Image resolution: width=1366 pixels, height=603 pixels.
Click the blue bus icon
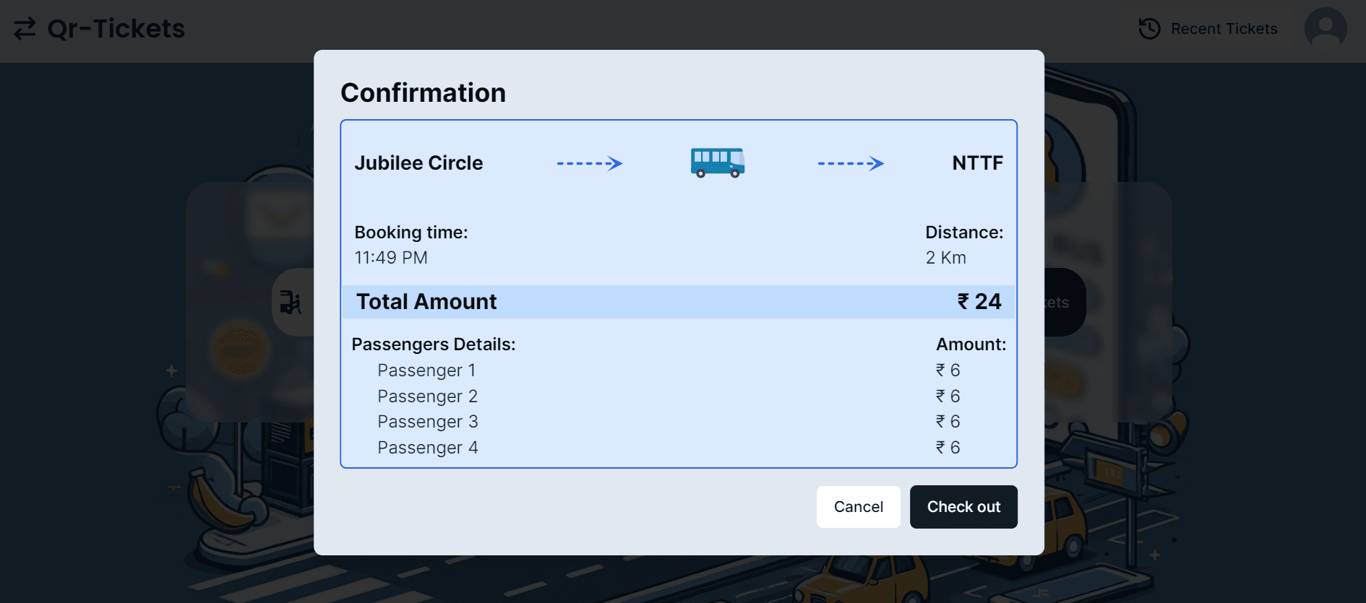coord(717,162)
